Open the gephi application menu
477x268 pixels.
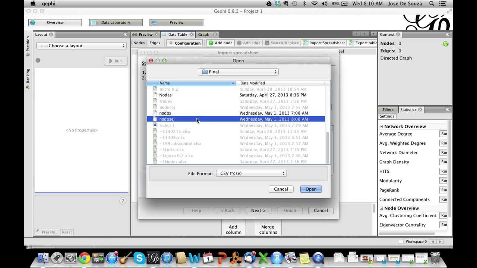[48, 4]
